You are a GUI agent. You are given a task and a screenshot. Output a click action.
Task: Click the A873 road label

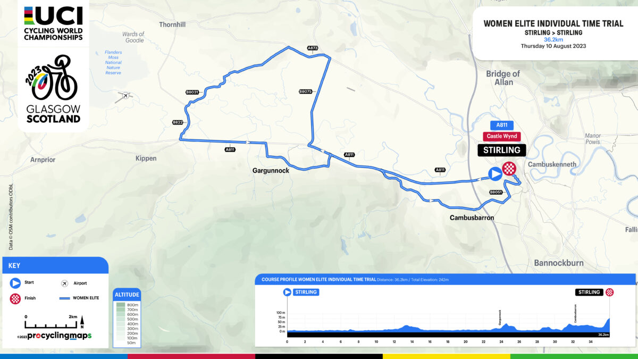click(x=313, y=48)
